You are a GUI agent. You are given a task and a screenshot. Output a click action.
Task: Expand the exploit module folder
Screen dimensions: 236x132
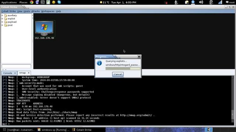(2, 19)
